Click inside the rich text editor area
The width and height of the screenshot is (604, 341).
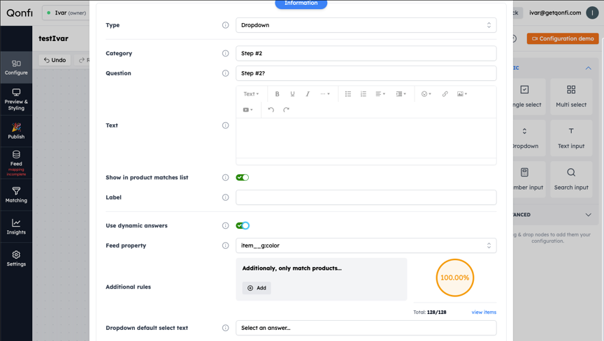pos(366,138)
